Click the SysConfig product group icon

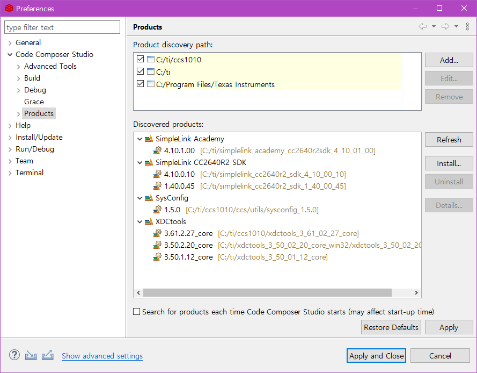149,198
